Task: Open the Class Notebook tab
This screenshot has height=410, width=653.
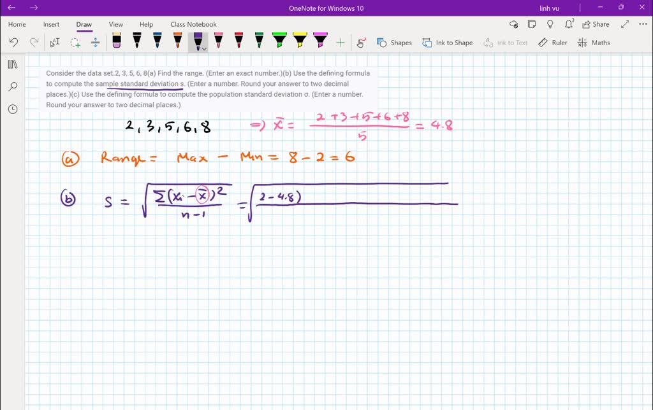Action: point(193,24)
